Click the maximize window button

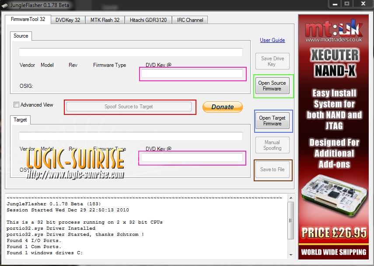click(x=347, y=4)
